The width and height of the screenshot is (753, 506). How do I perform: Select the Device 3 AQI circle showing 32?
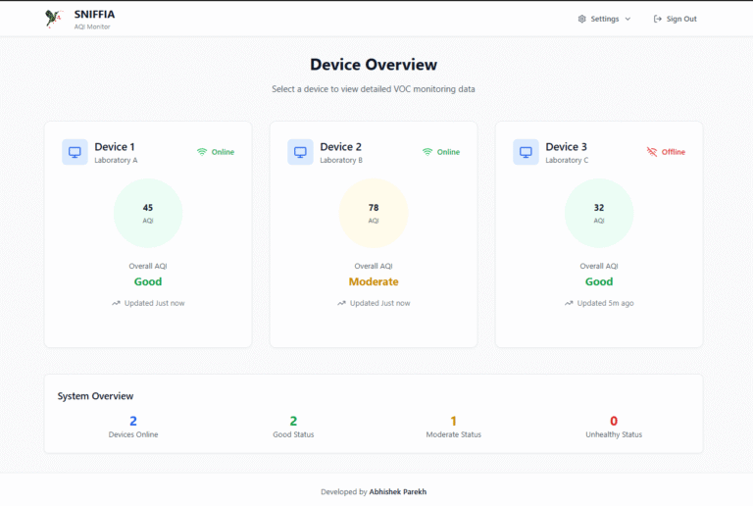point(599,213)
